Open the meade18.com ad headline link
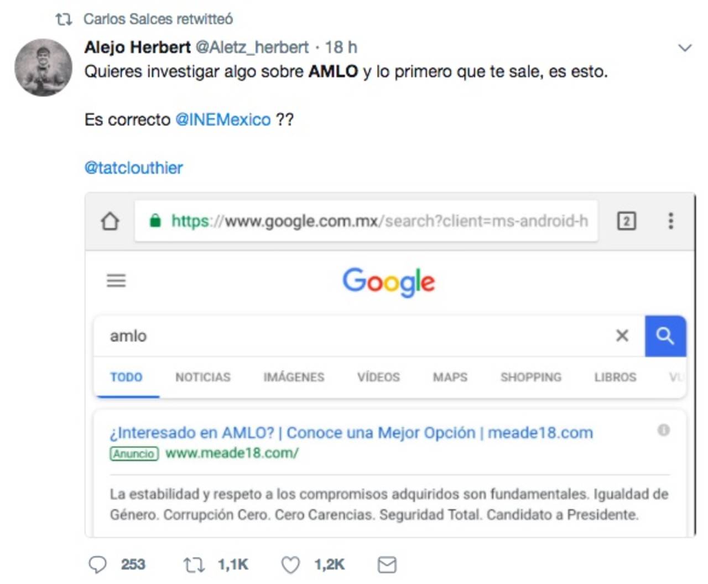Screen dimensions: 708x584 point(351,433)
